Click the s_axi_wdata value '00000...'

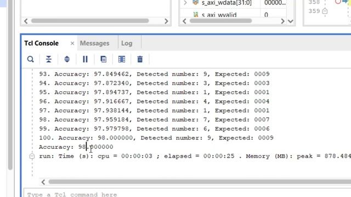click(275, 3)
